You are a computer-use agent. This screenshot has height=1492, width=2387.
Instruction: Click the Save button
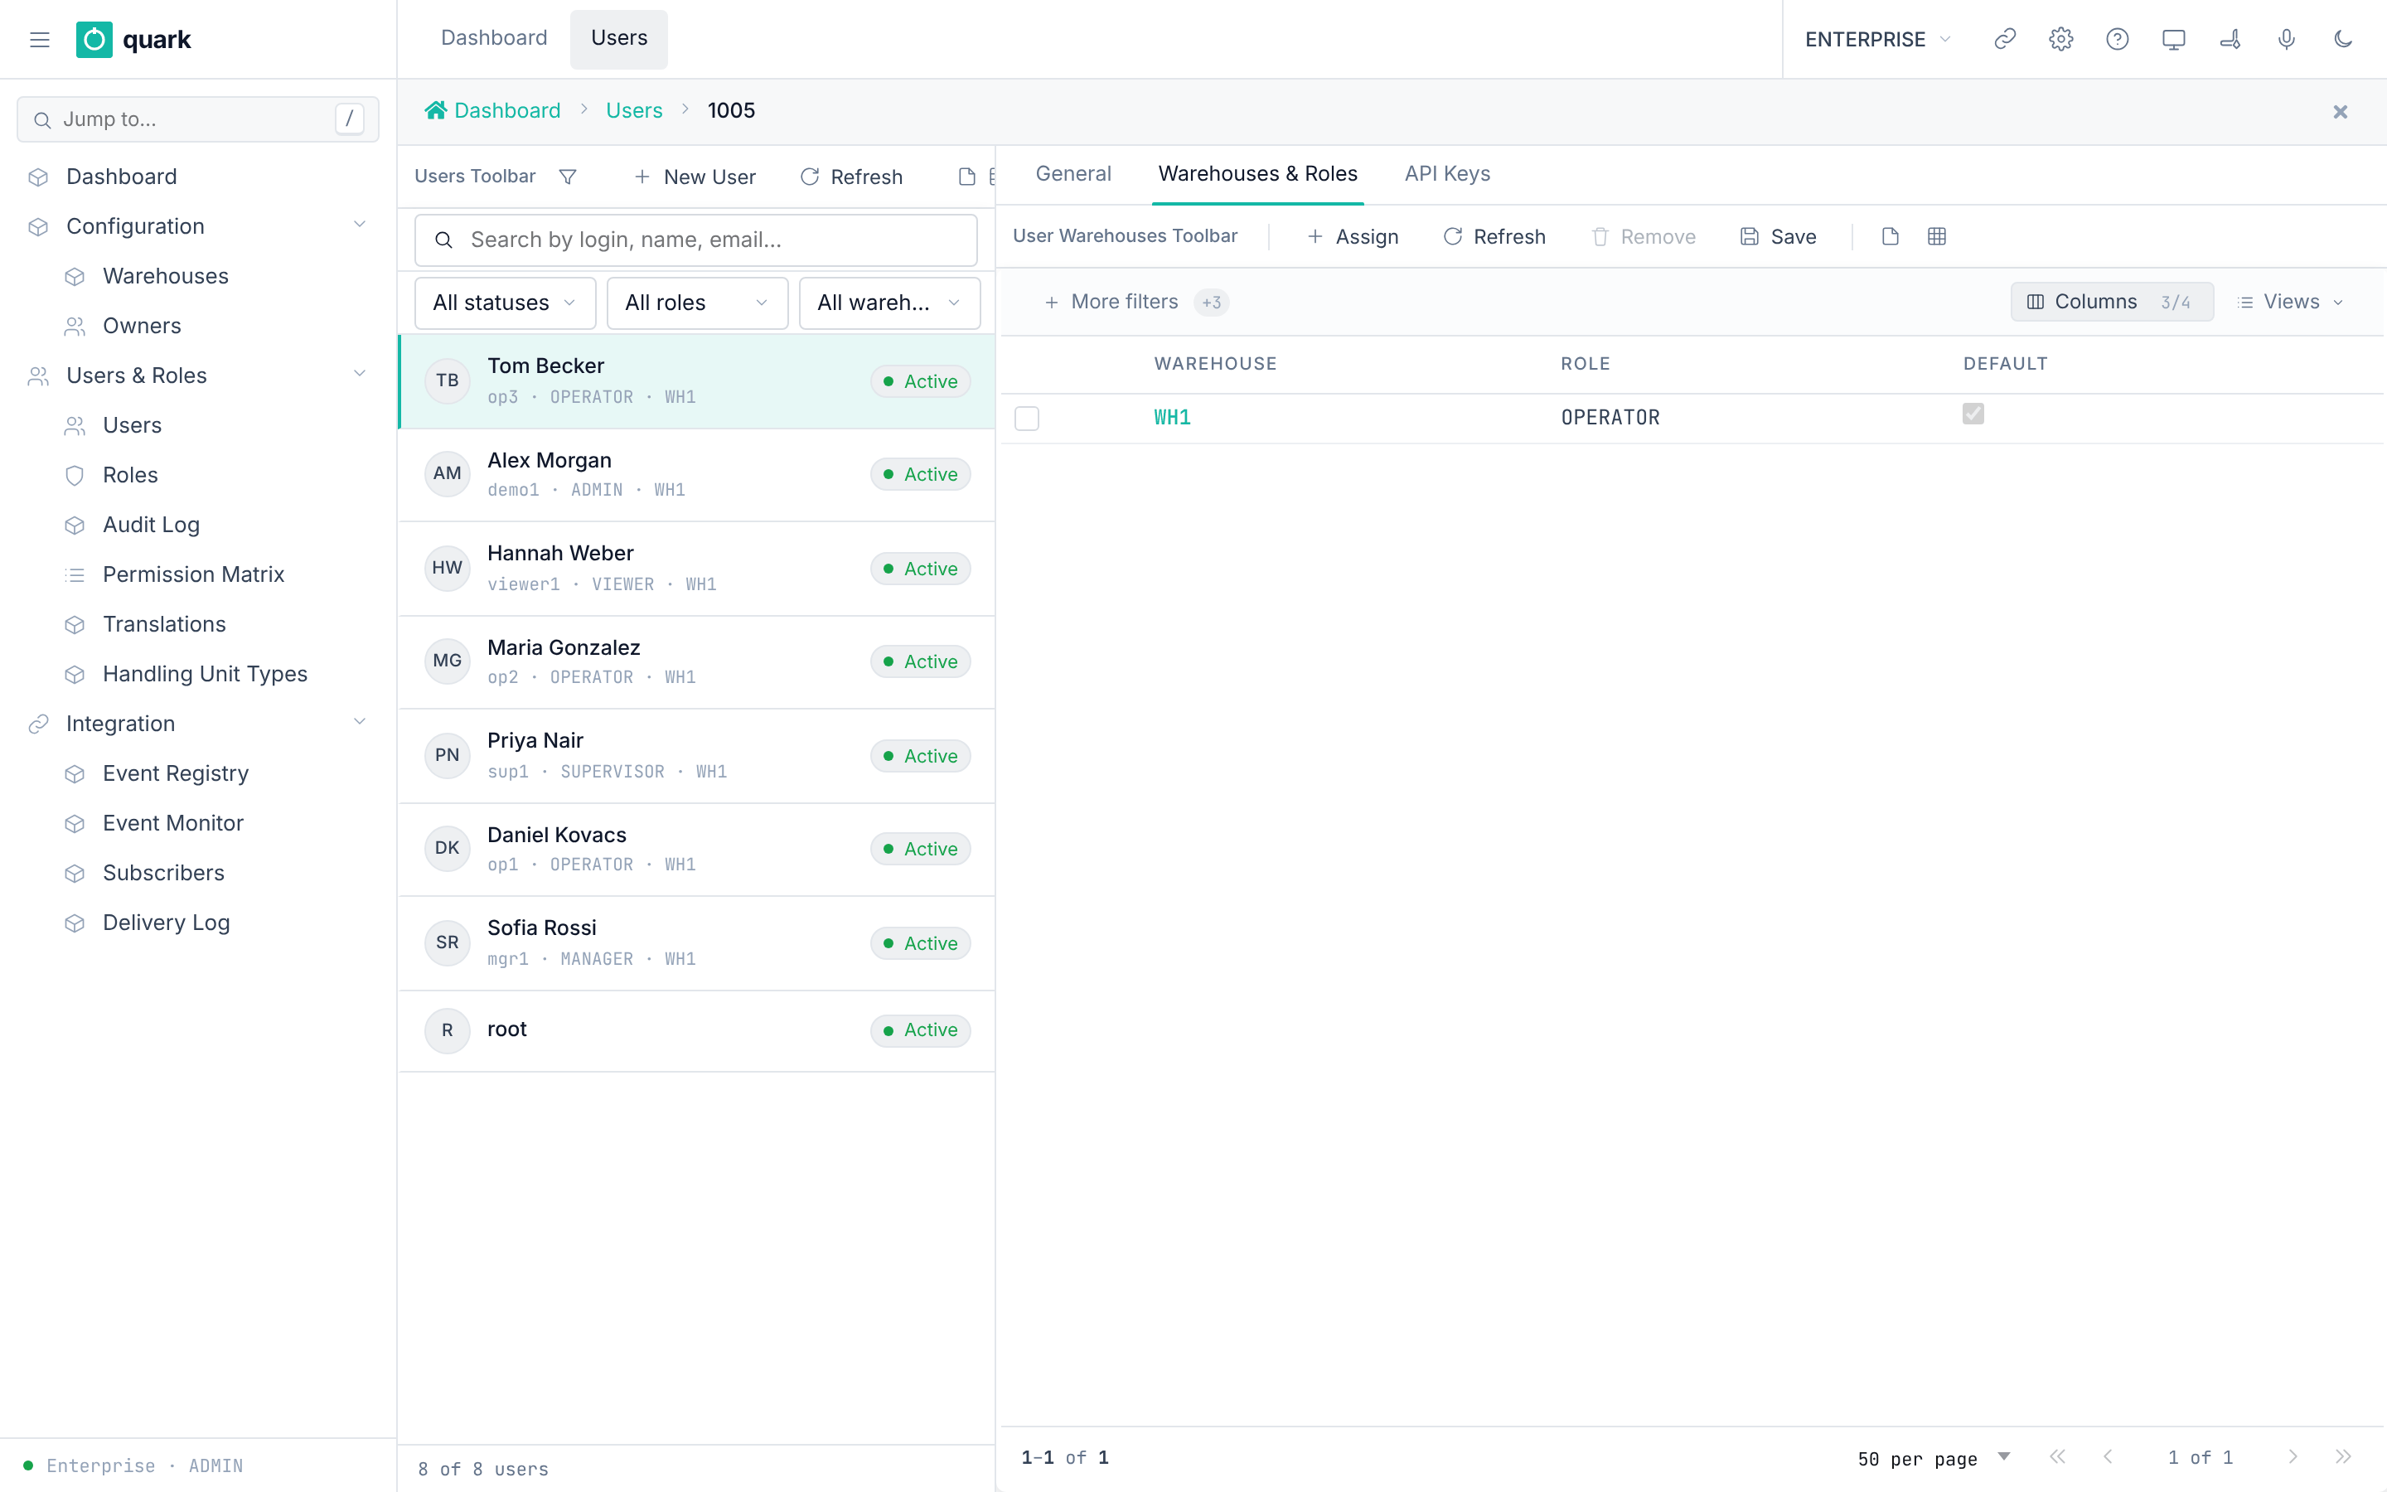(1779, 237)
